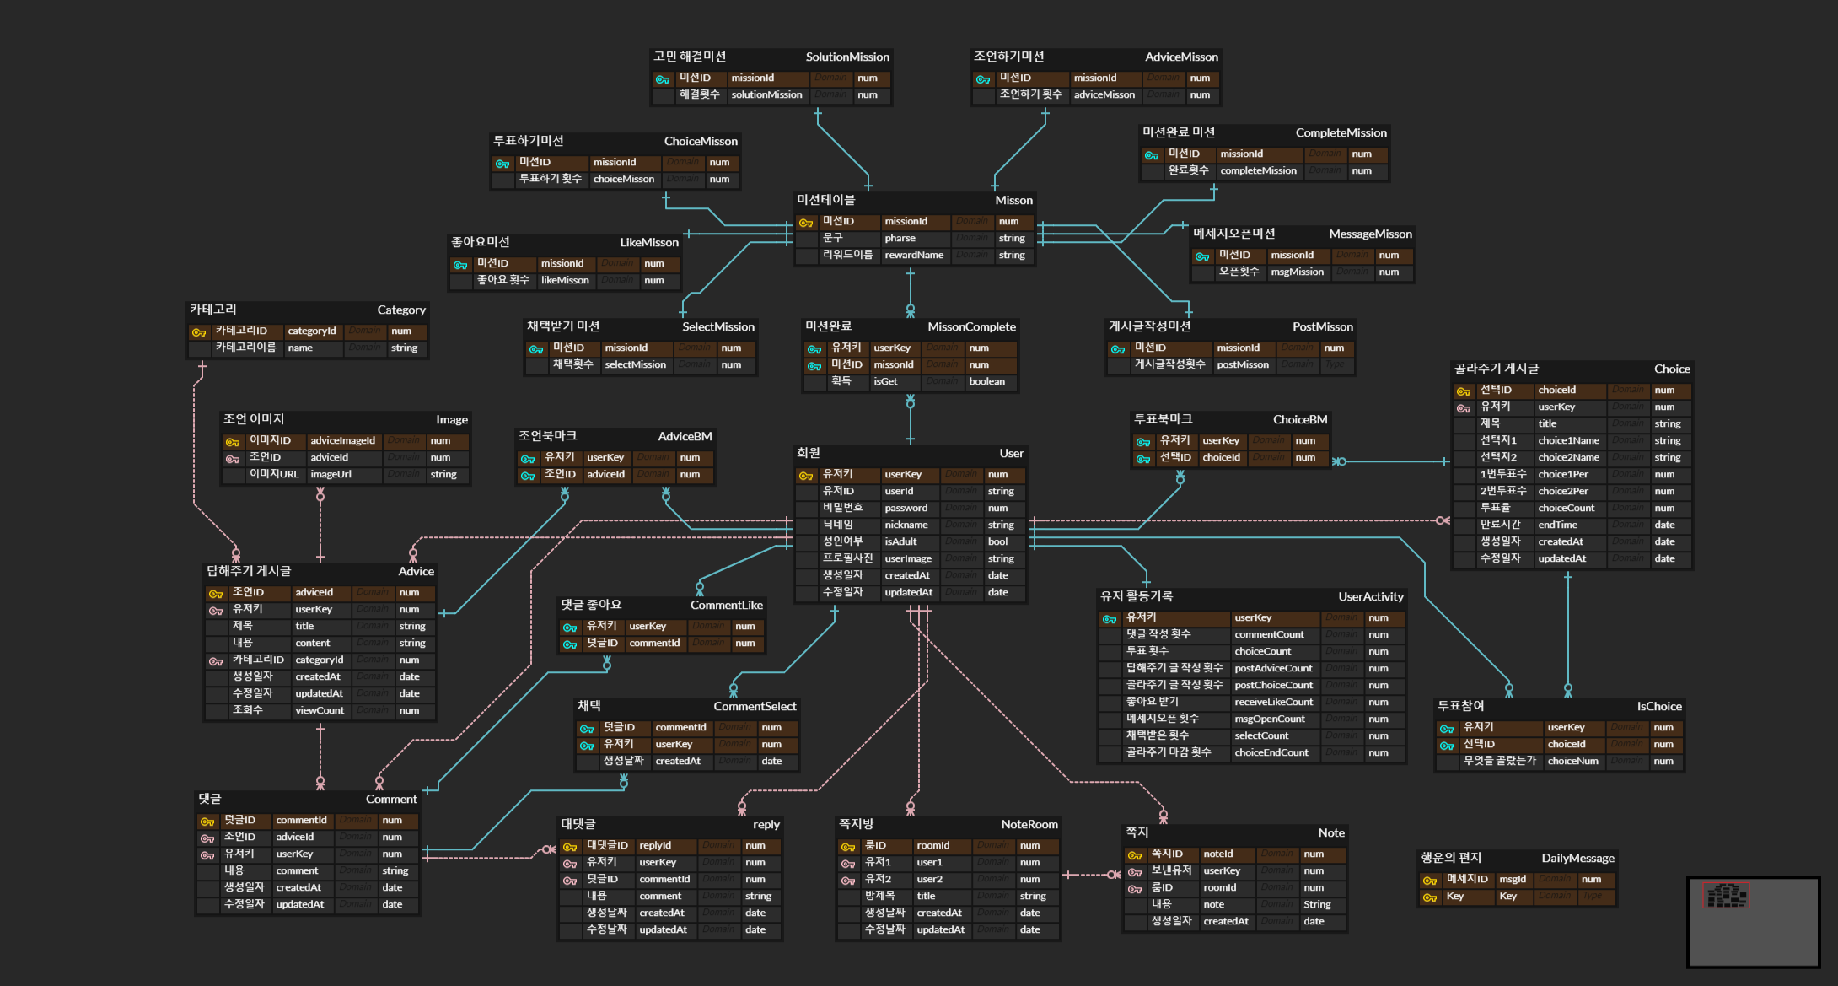Image resolution: width=1838 pixels, height=986 pixels.
Task: Select the UserActivity table header
Action: (1251, 597)
